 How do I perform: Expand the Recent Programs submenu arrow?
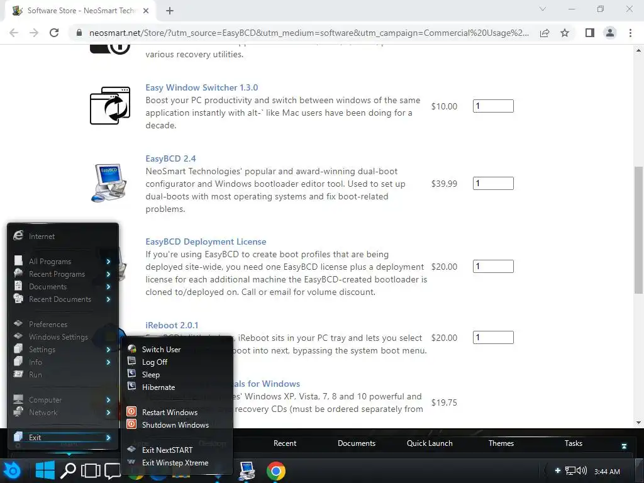coord(108,274)
